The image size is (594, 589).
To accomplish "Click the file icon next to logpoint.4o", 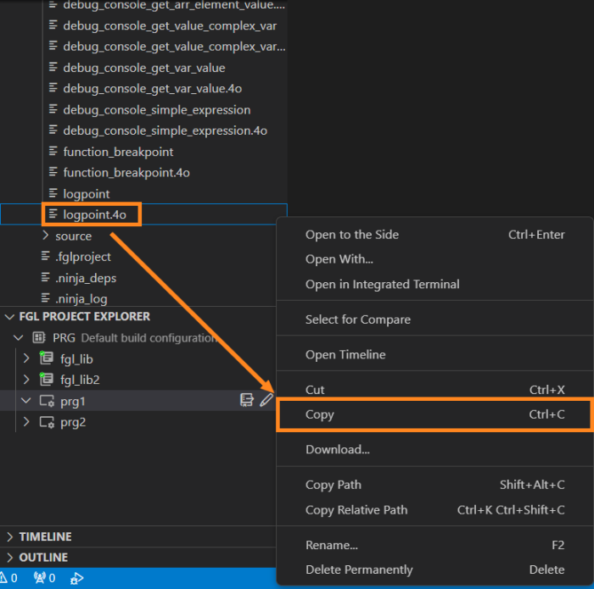I will 53,214.
